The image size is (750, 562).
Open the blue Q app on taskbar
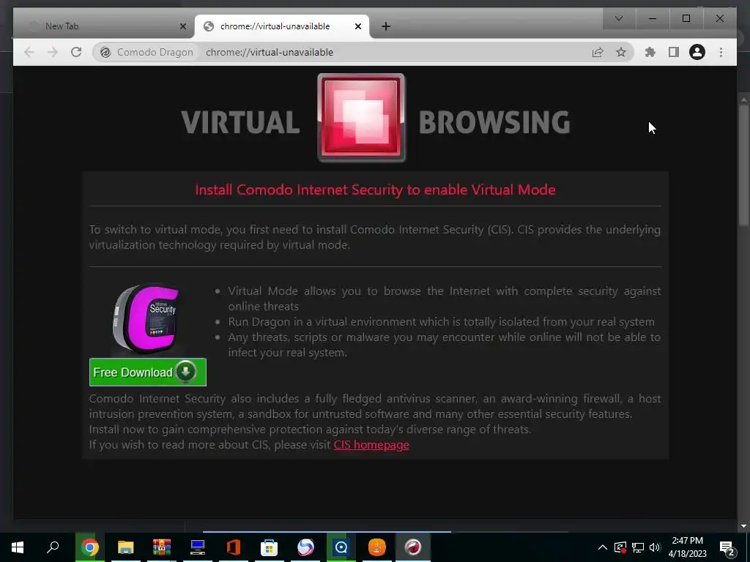click(341, 547)
